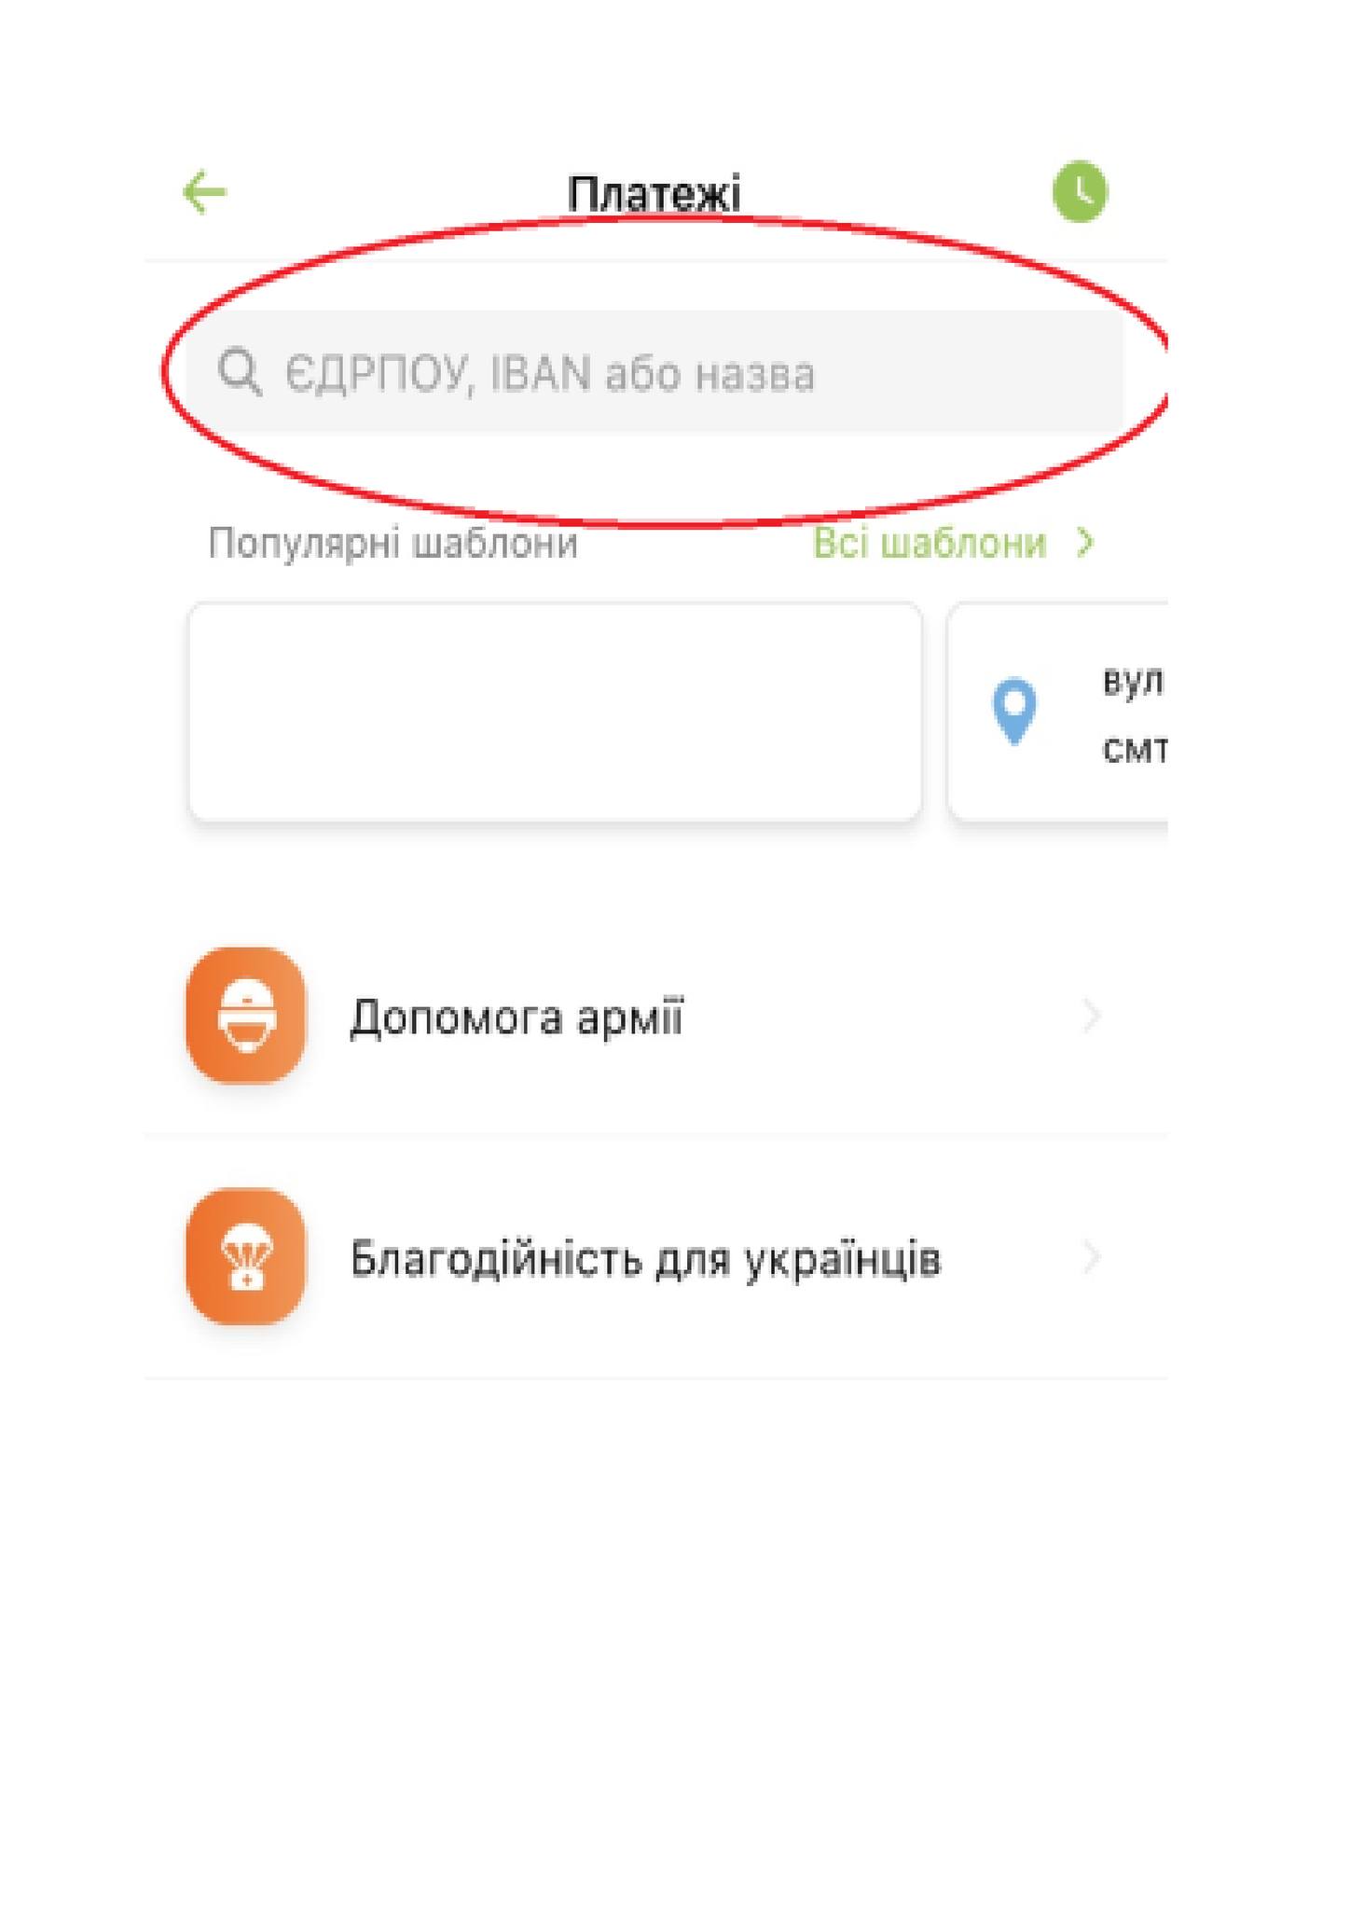This screenshot has height=1910, width=1350.
Task: Expand all templates via green chevron
Action: tap(1084, 542)
